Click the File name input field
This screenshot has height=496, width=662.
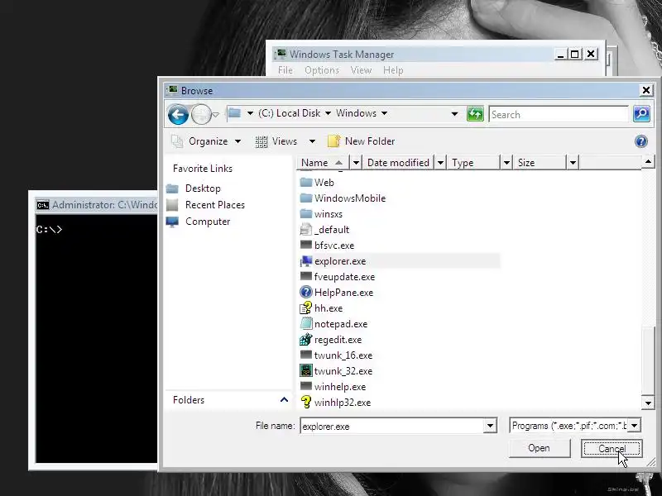pyautogui.click(x=392, y=426)
